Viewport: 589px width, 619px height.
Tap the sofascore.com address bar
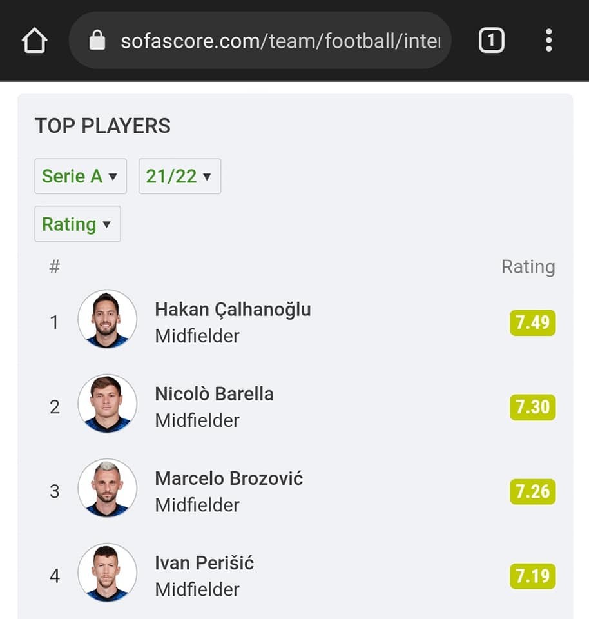pos(280,42)
